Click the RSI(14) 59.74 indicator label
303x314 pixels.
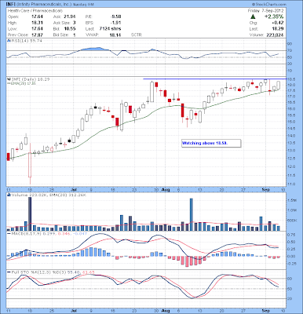click(x=26, y=41)
